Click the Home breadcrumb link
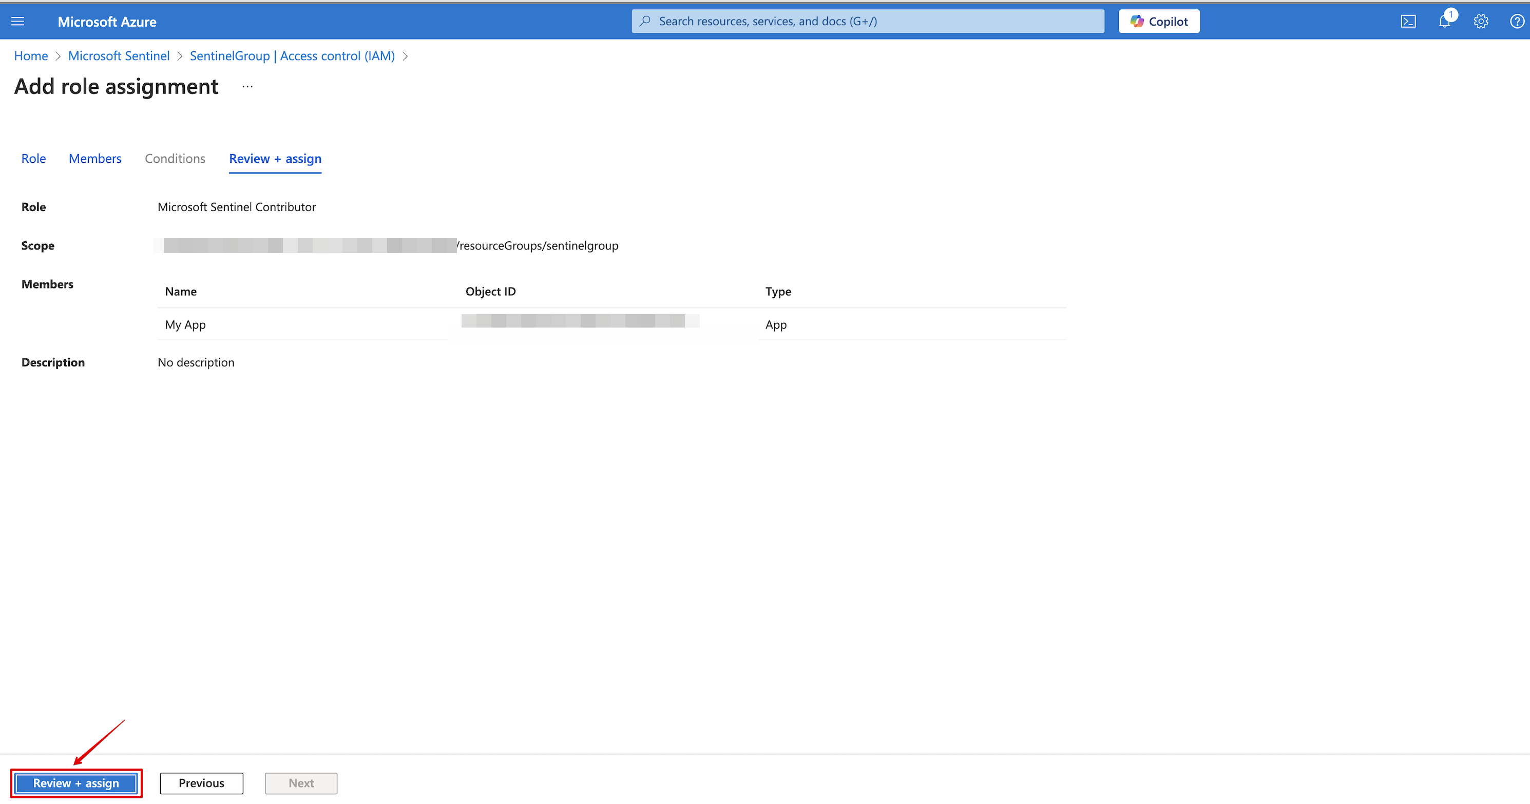Viewport: 1530px width, 804px height. (31, 56)
